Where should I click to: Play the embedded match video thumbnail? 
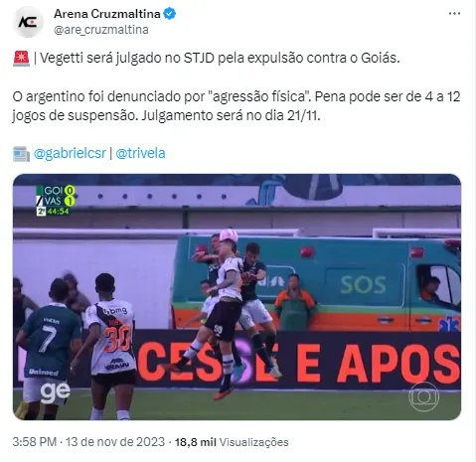[237, 297]
